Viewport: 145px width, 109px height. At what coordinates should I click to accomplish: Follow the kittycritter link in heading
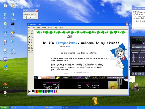(67, 43)
